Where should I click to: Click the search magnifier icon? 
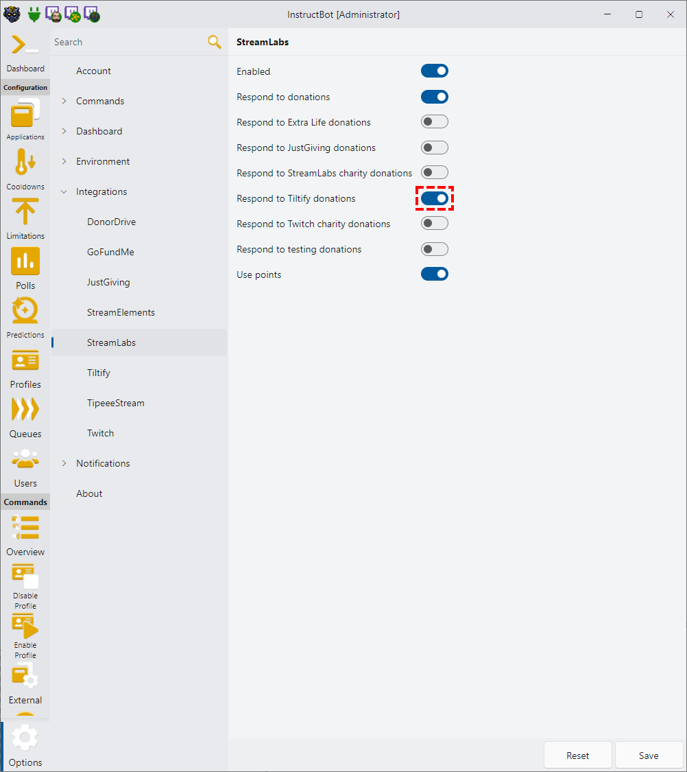pos(215,42)
